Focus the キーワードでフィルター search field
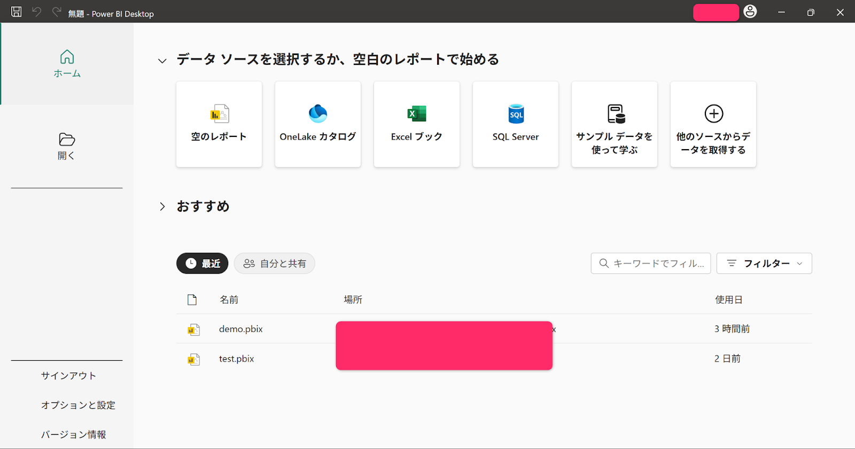The image size is (855, 449). 651,264
